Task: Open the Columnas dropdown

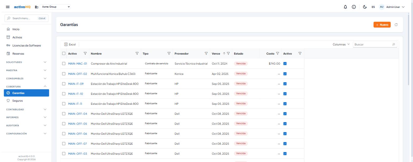Action: 341,44
